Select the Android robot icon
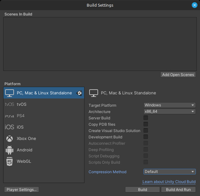This screenshot has height=196, width=200. coord(10,150)
